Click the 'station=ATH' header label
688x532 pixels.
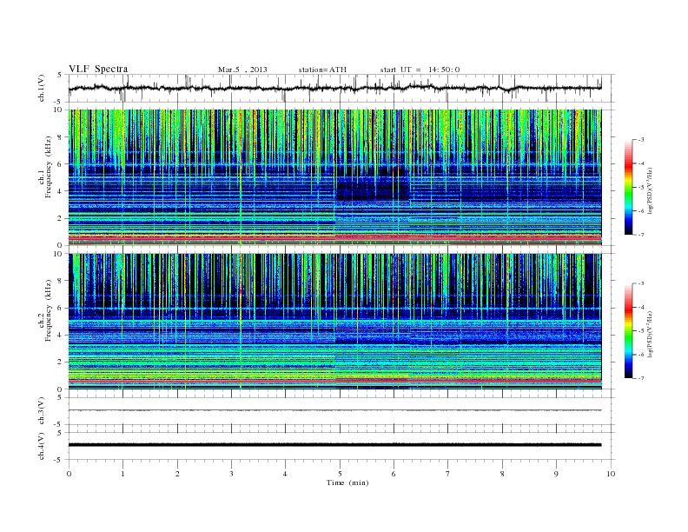(x=322, y=70)
